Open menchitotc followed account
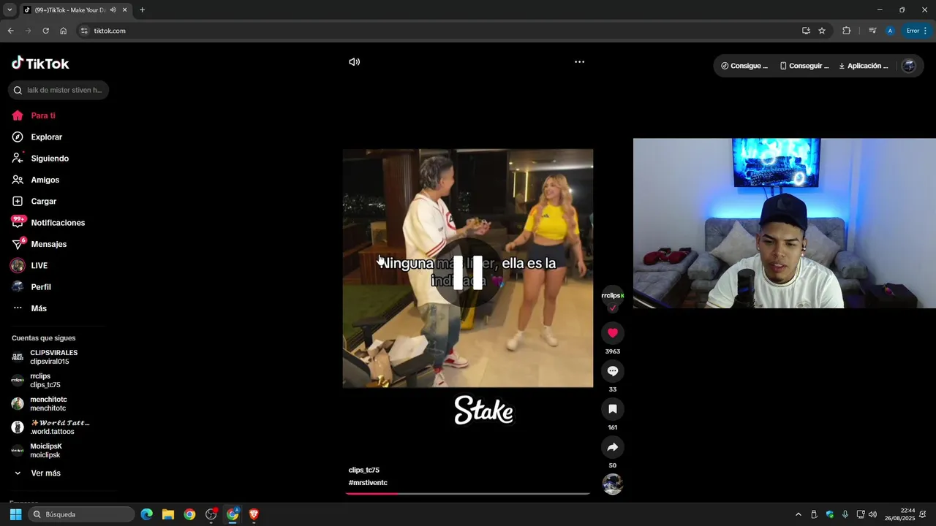The image size is (936, 526). [x=39, y=404]
